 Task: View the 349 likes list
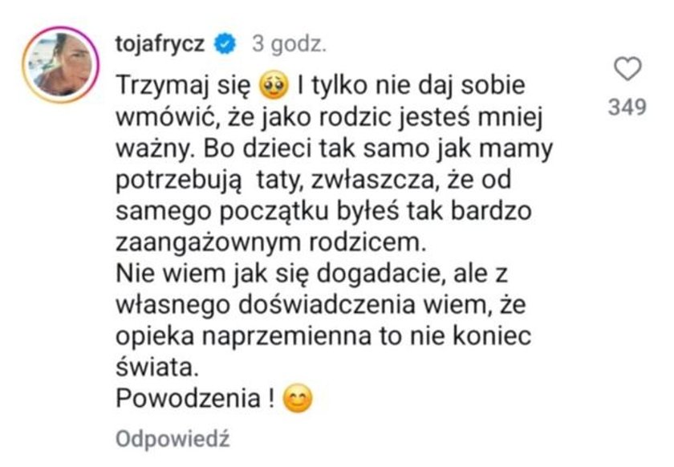pos(627,107)
